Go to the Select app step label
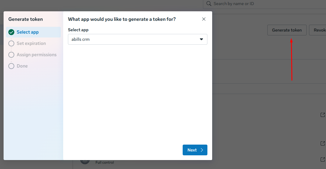 28,32
